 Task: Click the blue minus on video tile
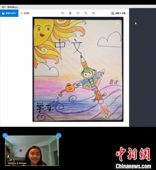pos(59,135)
